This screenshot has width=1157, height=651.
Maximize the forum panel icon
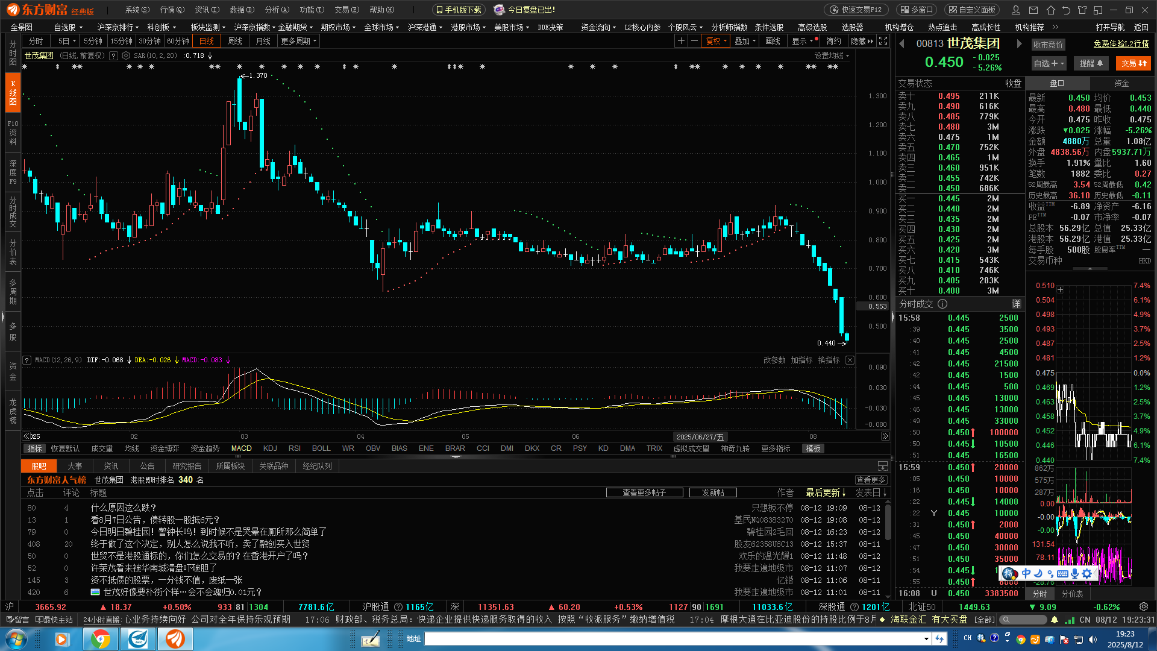tap(883, 466)
